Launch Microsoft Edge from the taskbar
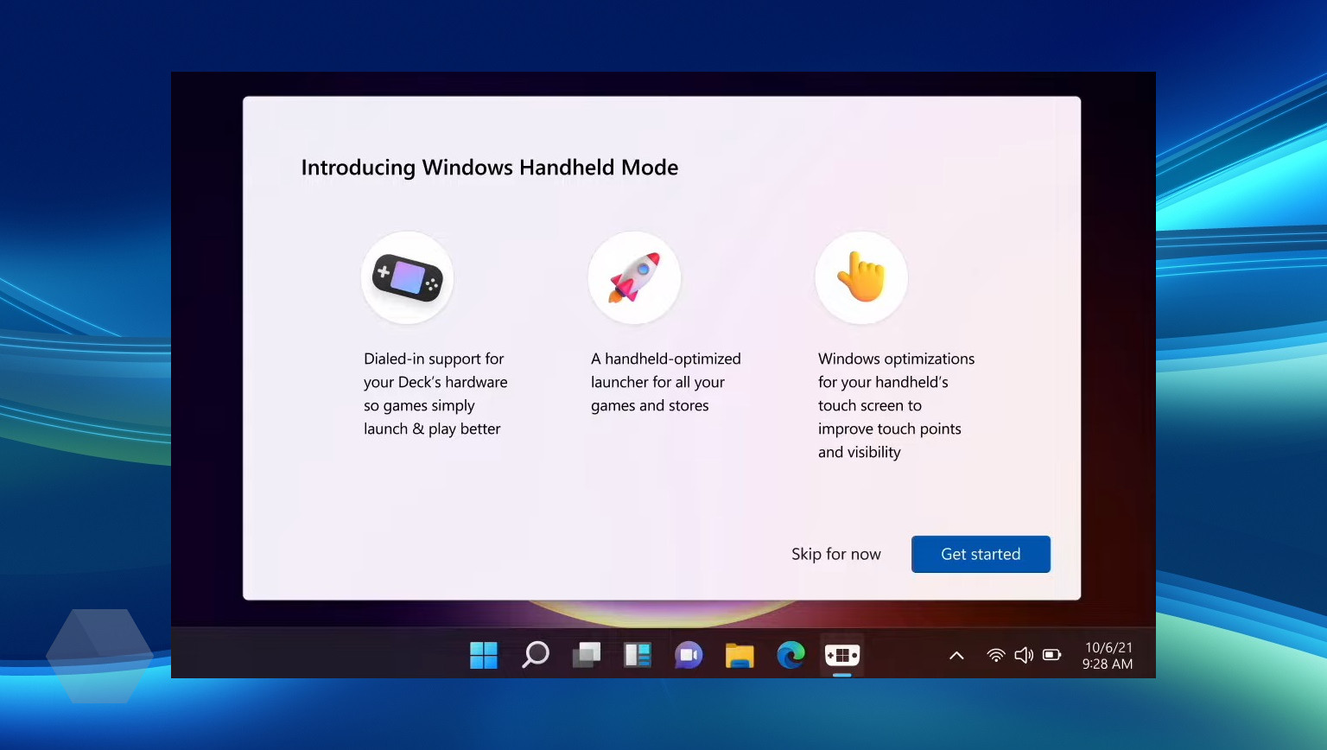The height and width of the screenshot is (750, 1327). click(790, 655)
